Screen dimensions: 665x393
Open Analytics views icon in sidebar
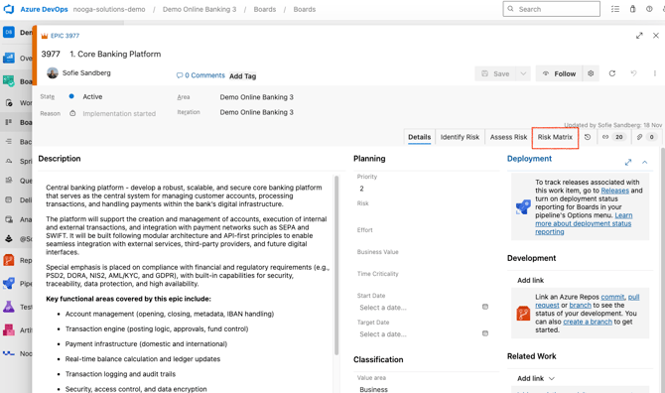pos(9,219)
